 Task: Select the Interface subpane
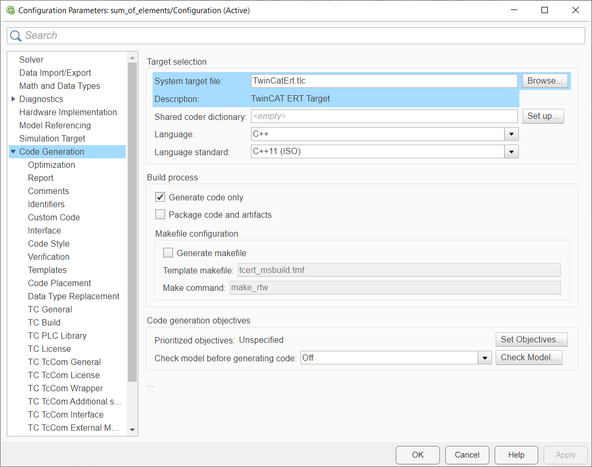coord(44,230)
